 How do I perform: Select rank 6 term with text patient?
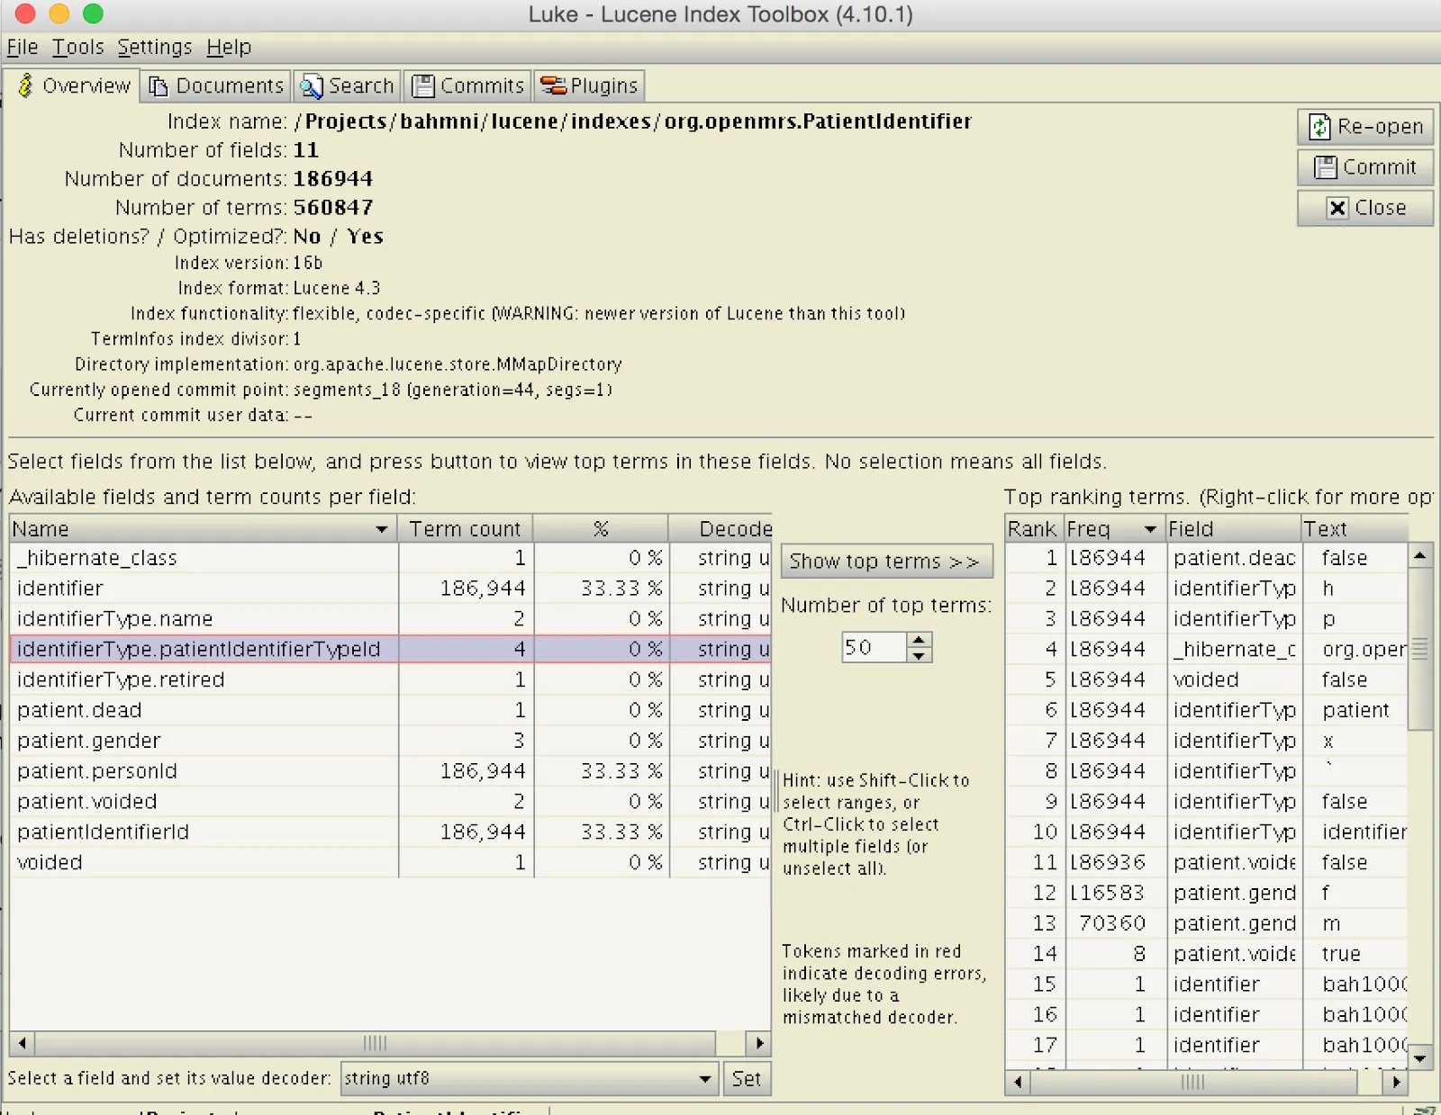pos(1206,710)
